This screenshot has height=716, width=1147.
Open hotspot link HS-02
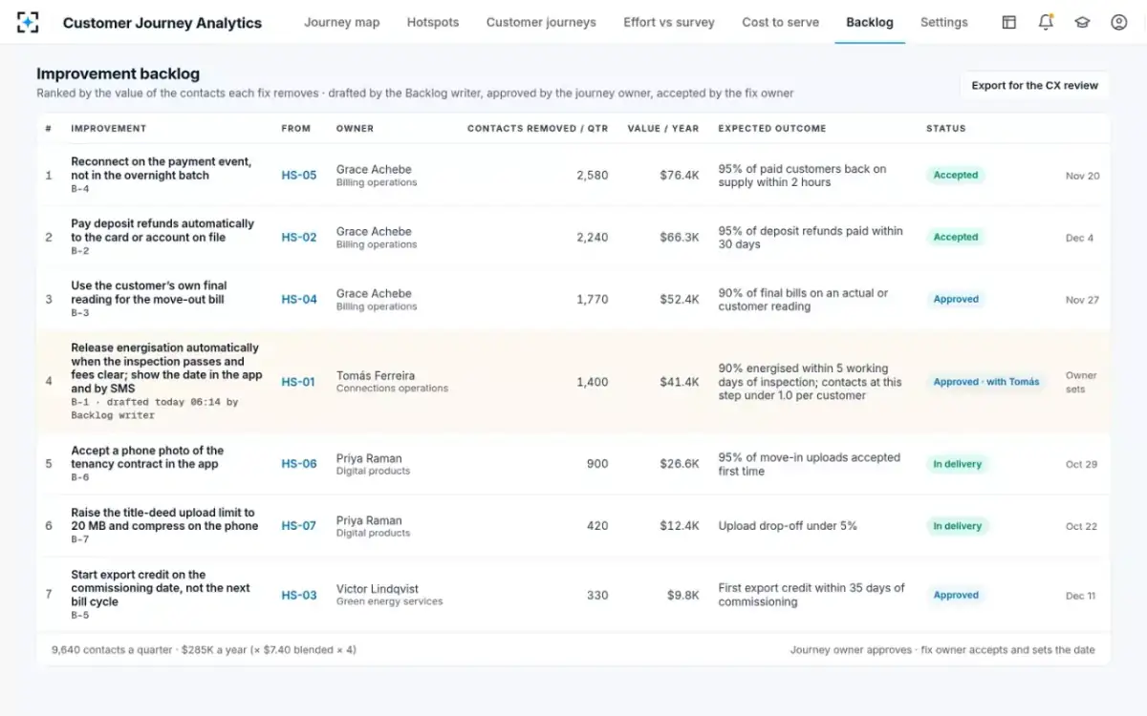pyautogui.click(x=299, y=238)
